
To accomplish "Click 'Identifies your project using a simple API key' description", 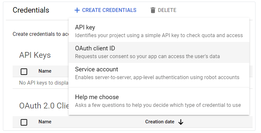I will pyautogui.click(x=159, y=36).
